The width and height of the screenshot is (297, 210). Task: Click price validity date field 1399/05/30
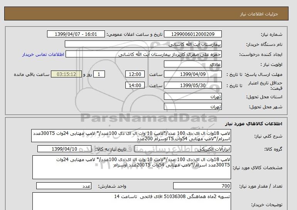[x=192, y=85]
